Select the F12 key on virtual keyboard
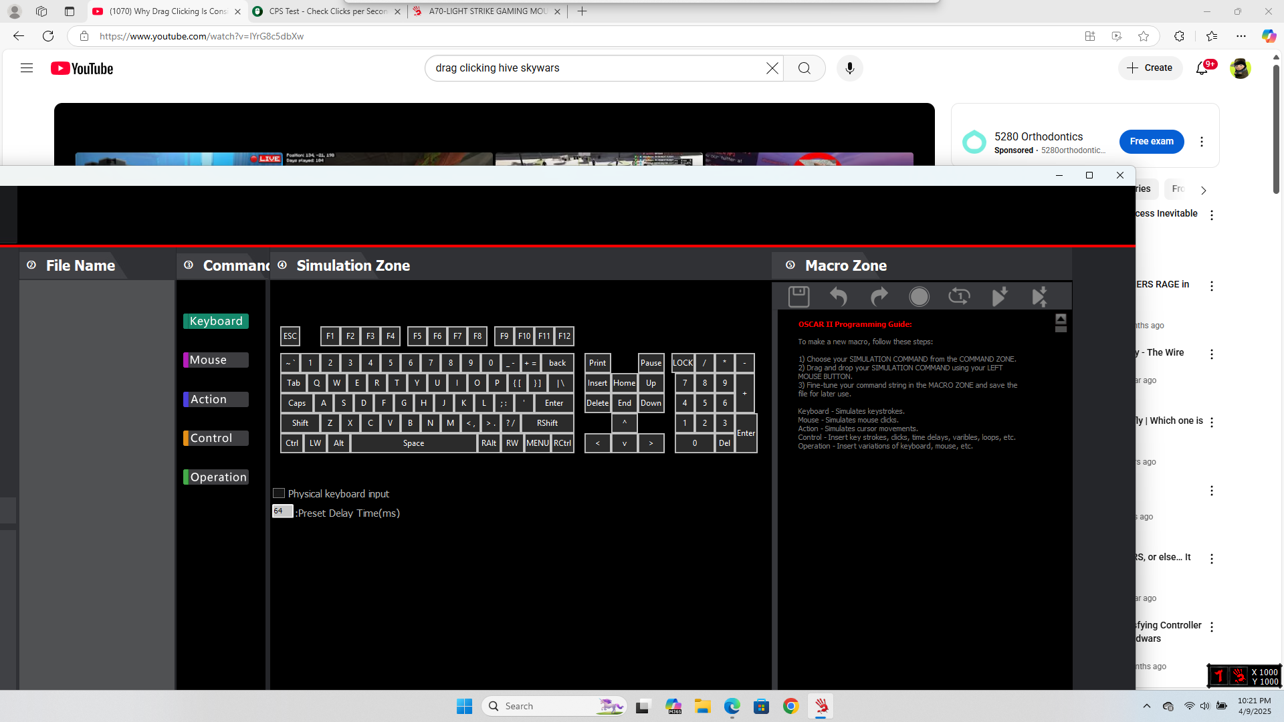 point(564,336)
